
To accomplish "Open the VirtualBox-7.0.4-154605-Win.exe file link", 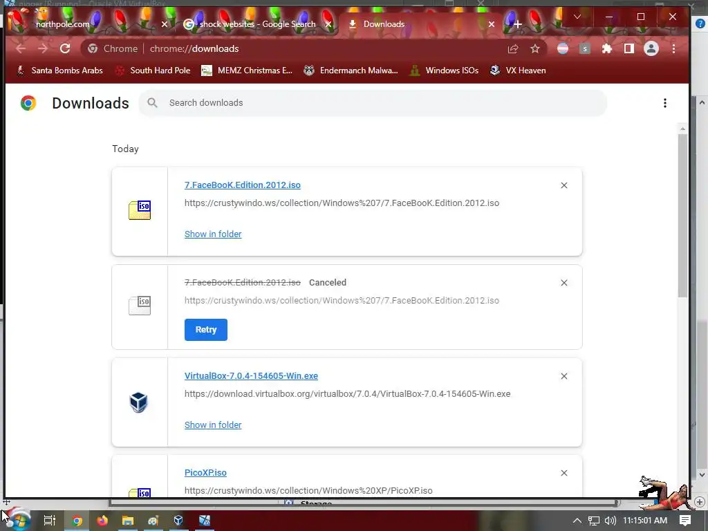I will click(251, 375).
